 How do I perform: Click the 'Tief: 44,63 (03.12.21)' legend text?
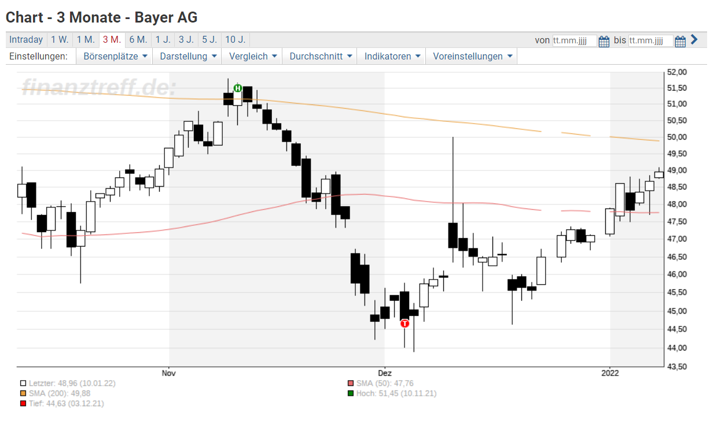pyautogui.click(x=66, y=404)
